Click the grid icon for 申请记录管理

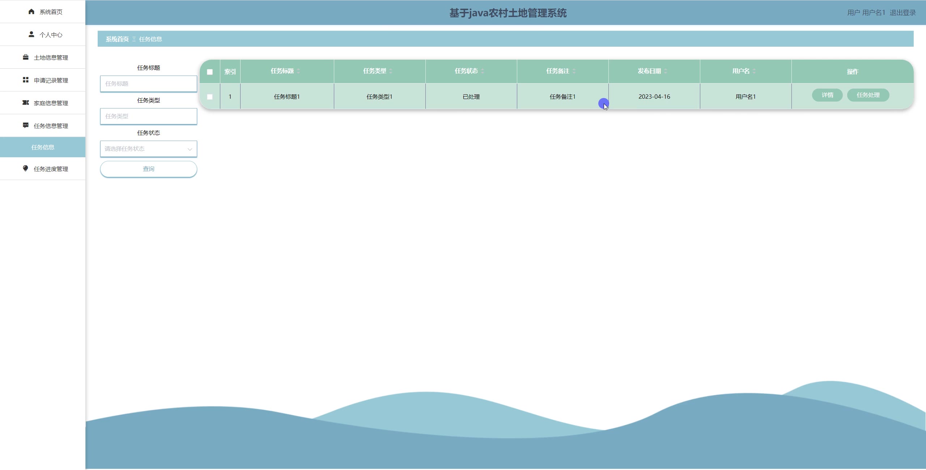coord(26,80)
